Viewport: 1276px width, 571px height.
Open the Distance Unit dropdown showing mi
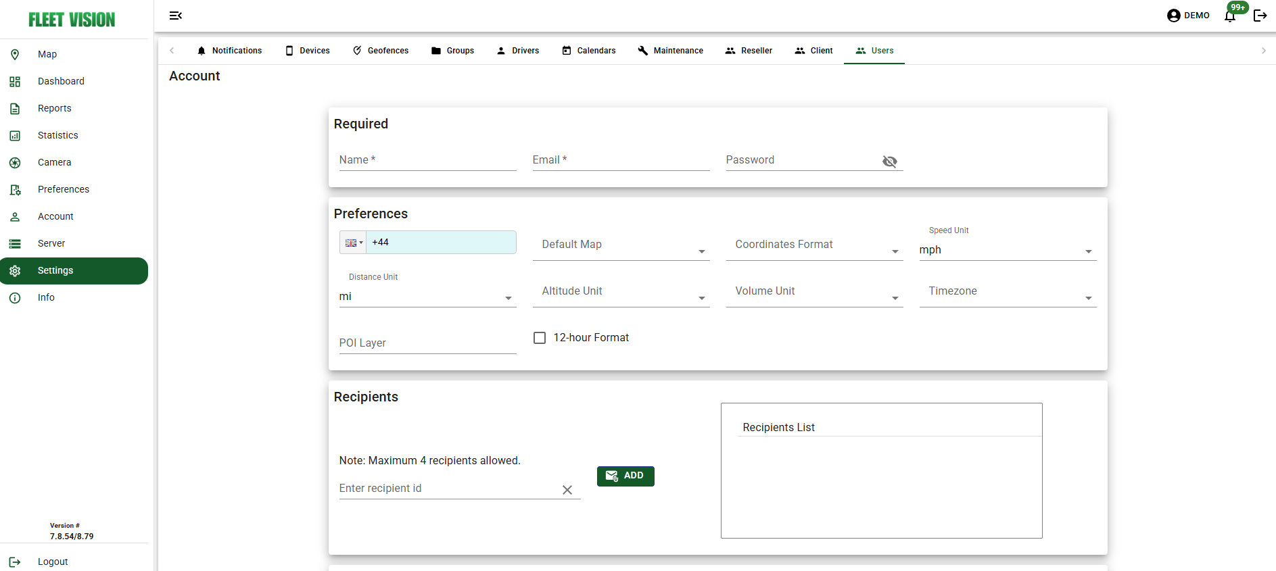pyautogui.click(x=428, y=297)
